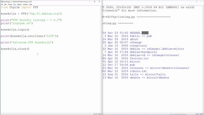204x115 pixels.
Task: Click the retrlines('LIST') print line
Action: pos(30,36)
